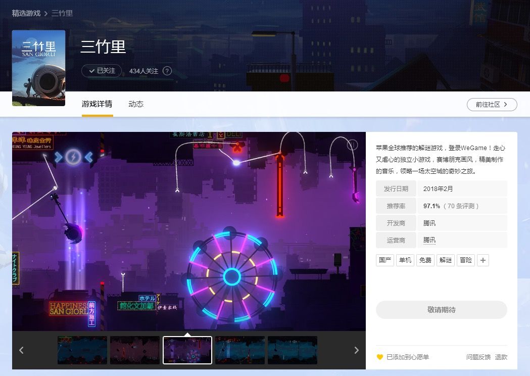This screenshot has height=376, width=530.
Task: Click the 腾讯 developer value
Action: point(429,223)
